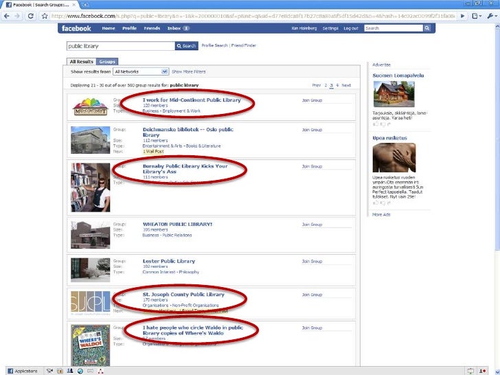Screen dimensions: 500x375
Task: Open the Applications menu in the bottom bar
Action: click(x=22, y=371)
